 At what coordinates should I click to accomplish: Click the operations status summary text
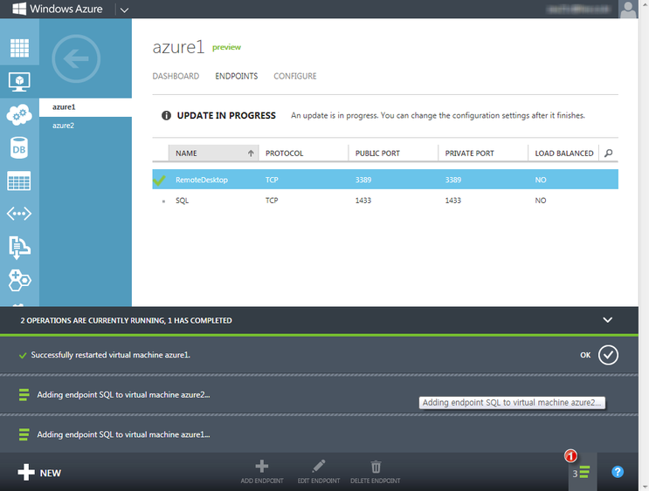coord(127,320)
